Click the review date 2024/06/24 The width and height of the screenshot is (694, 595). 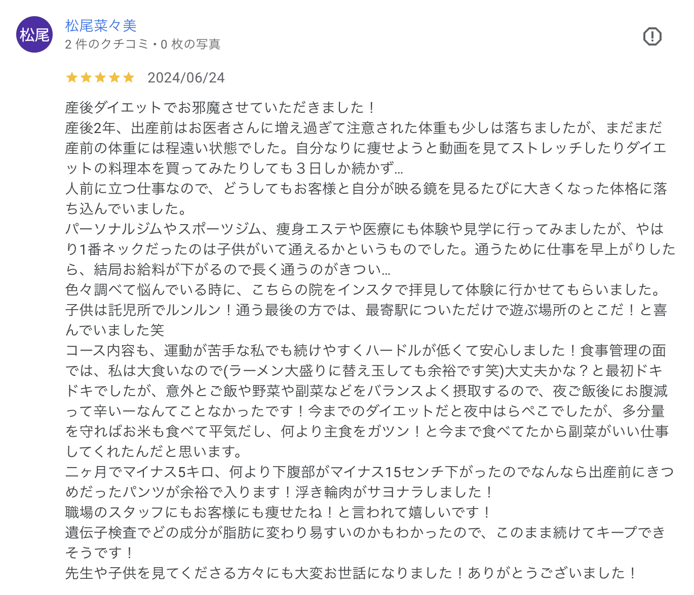coord(186,77)
